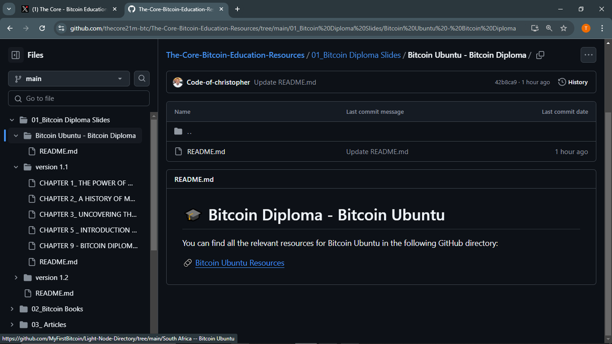The image size is (612, 344).
Task: Open the file tree search magnifier icon
Action: (142, 78)
